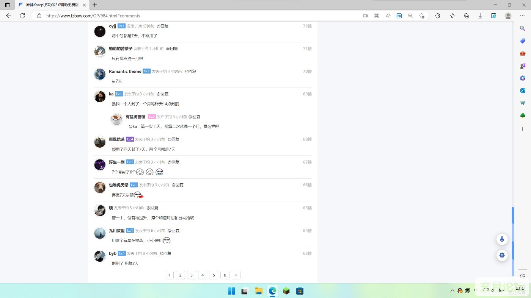Add page to favorites star icon
The image size is (531, 298).
pos(422,16)
